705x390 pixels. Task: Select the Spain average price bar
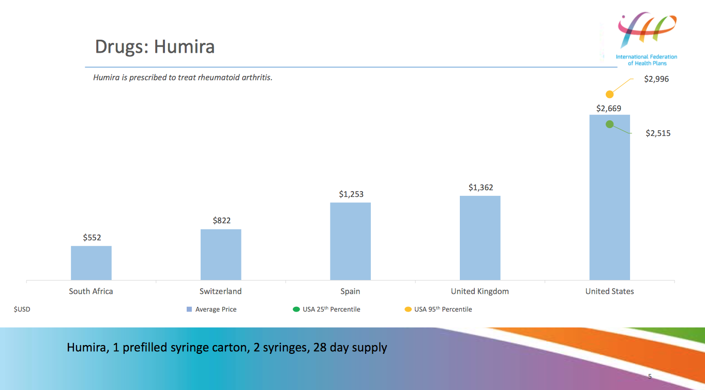pyautogui.click(x=350, y=241)
